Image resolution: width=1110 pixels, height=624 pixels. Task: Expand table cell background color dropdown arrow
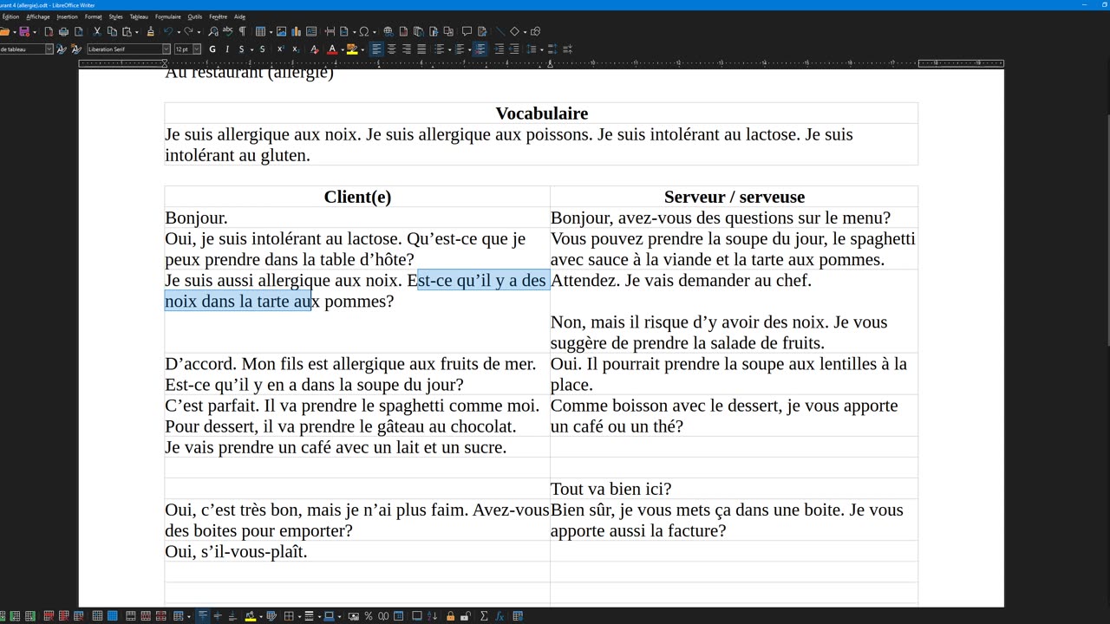click(x=259, y=616)
